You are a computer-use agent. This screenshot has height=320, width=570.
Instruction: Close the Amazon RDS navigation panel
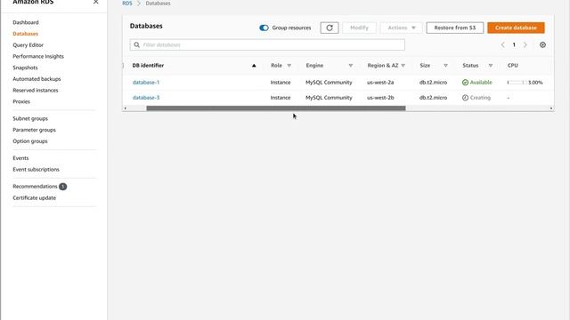(95, 2)
